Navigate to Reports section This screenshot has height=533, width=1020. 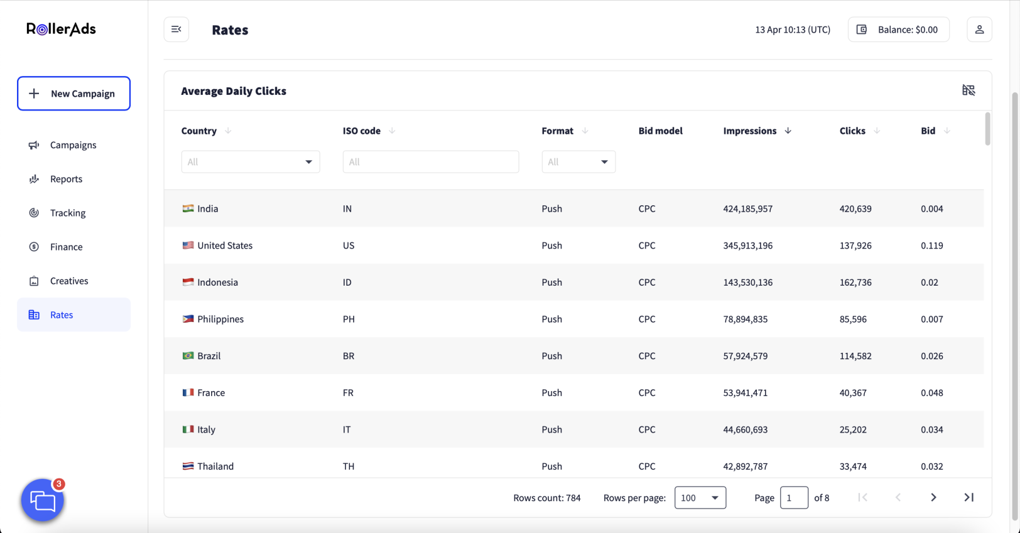[x=66, y=179]
